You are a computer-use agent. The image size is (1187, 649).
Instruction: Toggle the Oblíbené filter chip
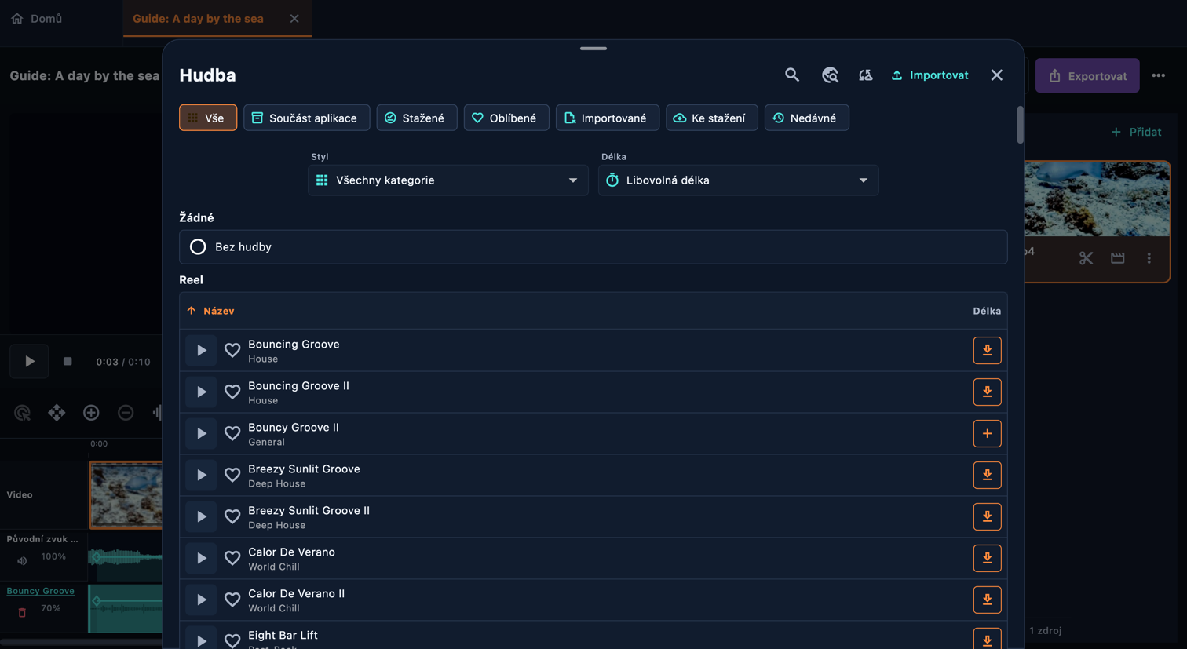(x=506, y=118)
